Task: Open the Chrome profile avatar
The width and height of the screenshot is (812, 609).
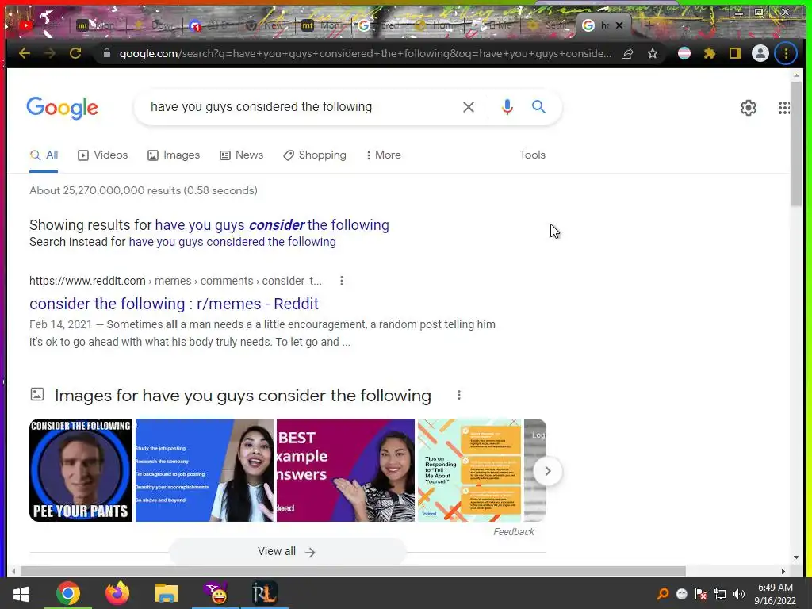Action: (x=760, y=53)
